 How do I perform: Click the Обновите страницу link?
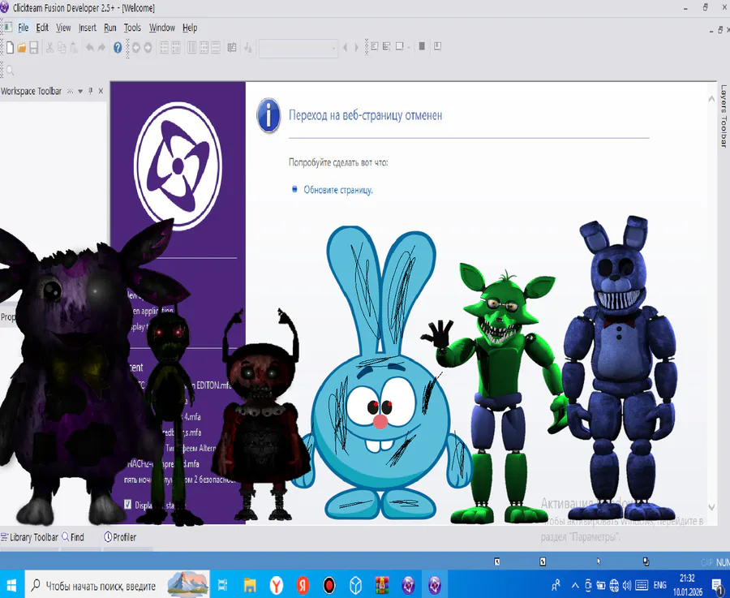(x=338, y=190)
